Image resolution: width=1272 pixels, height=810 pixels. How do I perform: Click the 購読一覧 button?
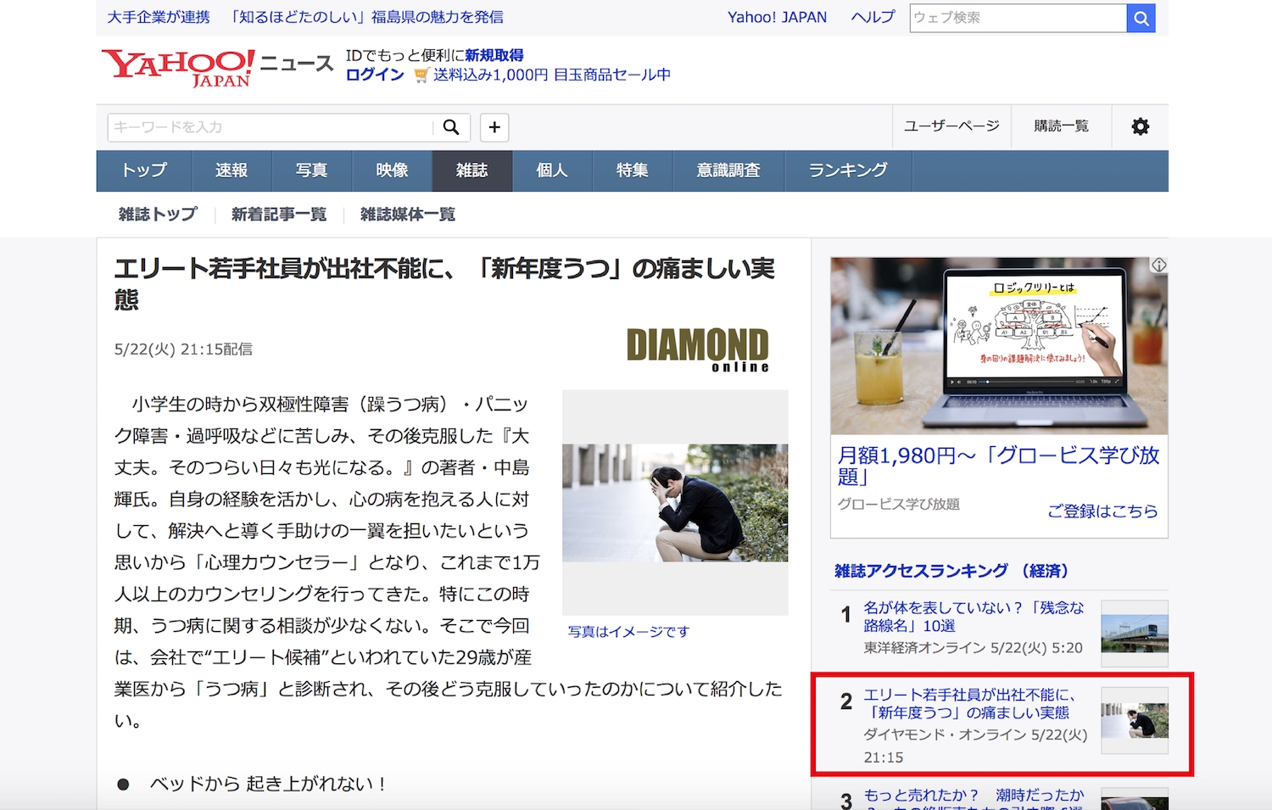pos(1061,126)
